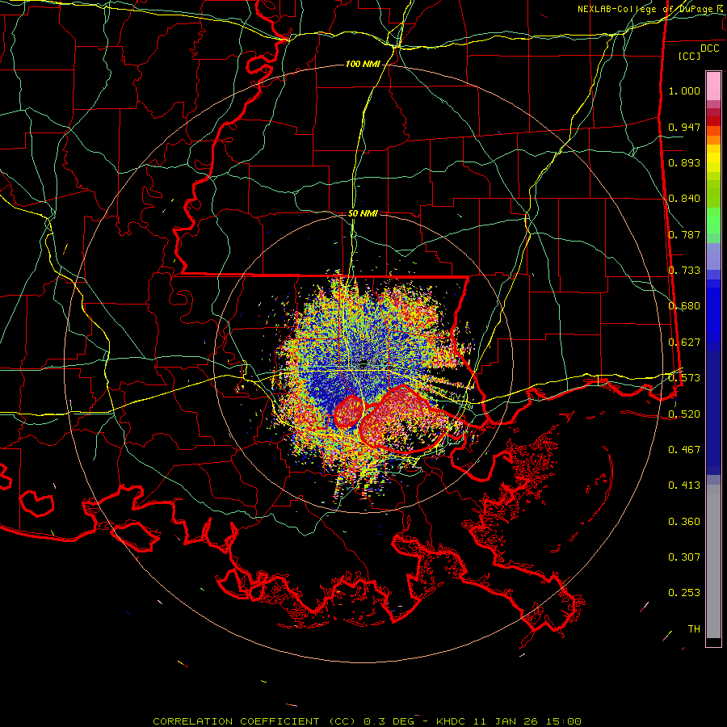
Task: Pick the bright green segment of color bar
Action: tap(713, 221)
